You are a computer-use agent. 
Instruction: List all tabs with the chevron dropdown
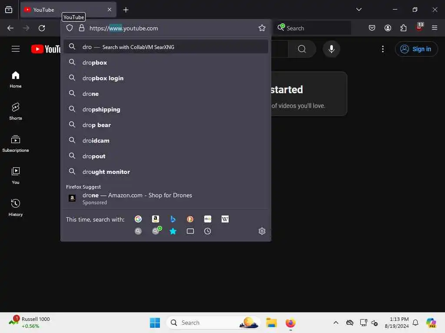tap(359, 10)
